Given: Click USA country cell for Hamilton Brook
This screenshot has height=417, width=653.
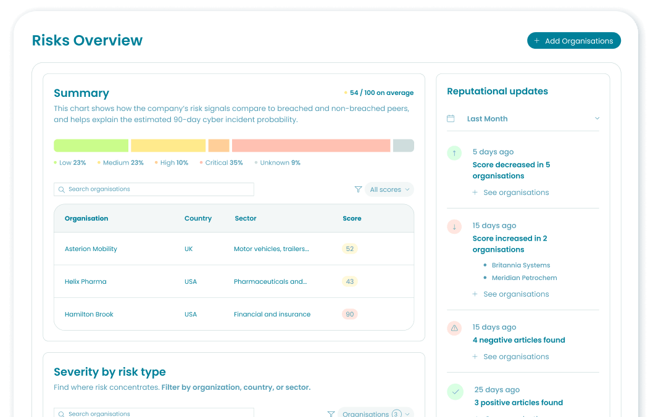Looking at the screenshot, I should tap(191, 314).
